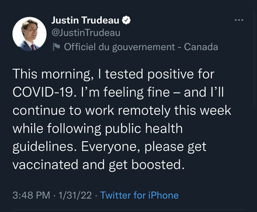
Task: Open the bold "Justin Trudeau" display name
Action: (85, 20)
